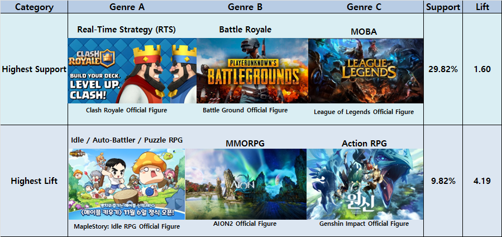Open the League of Legends image
Screen dimensions: 502x237
tap(366, 71)
